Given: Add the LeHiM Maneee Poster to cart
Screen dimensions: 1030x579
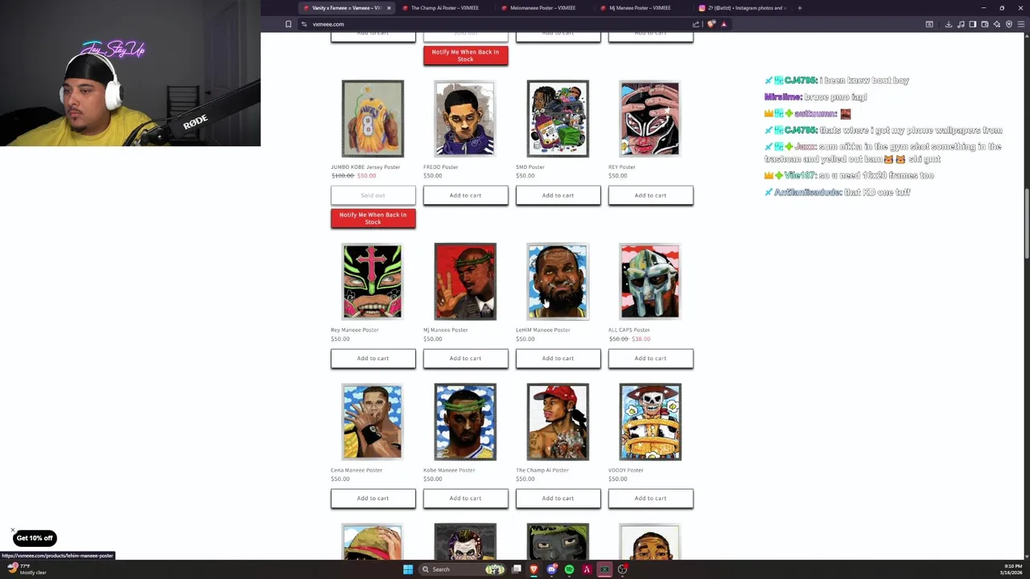Looking at the screenshot, I should click(558, 358).
